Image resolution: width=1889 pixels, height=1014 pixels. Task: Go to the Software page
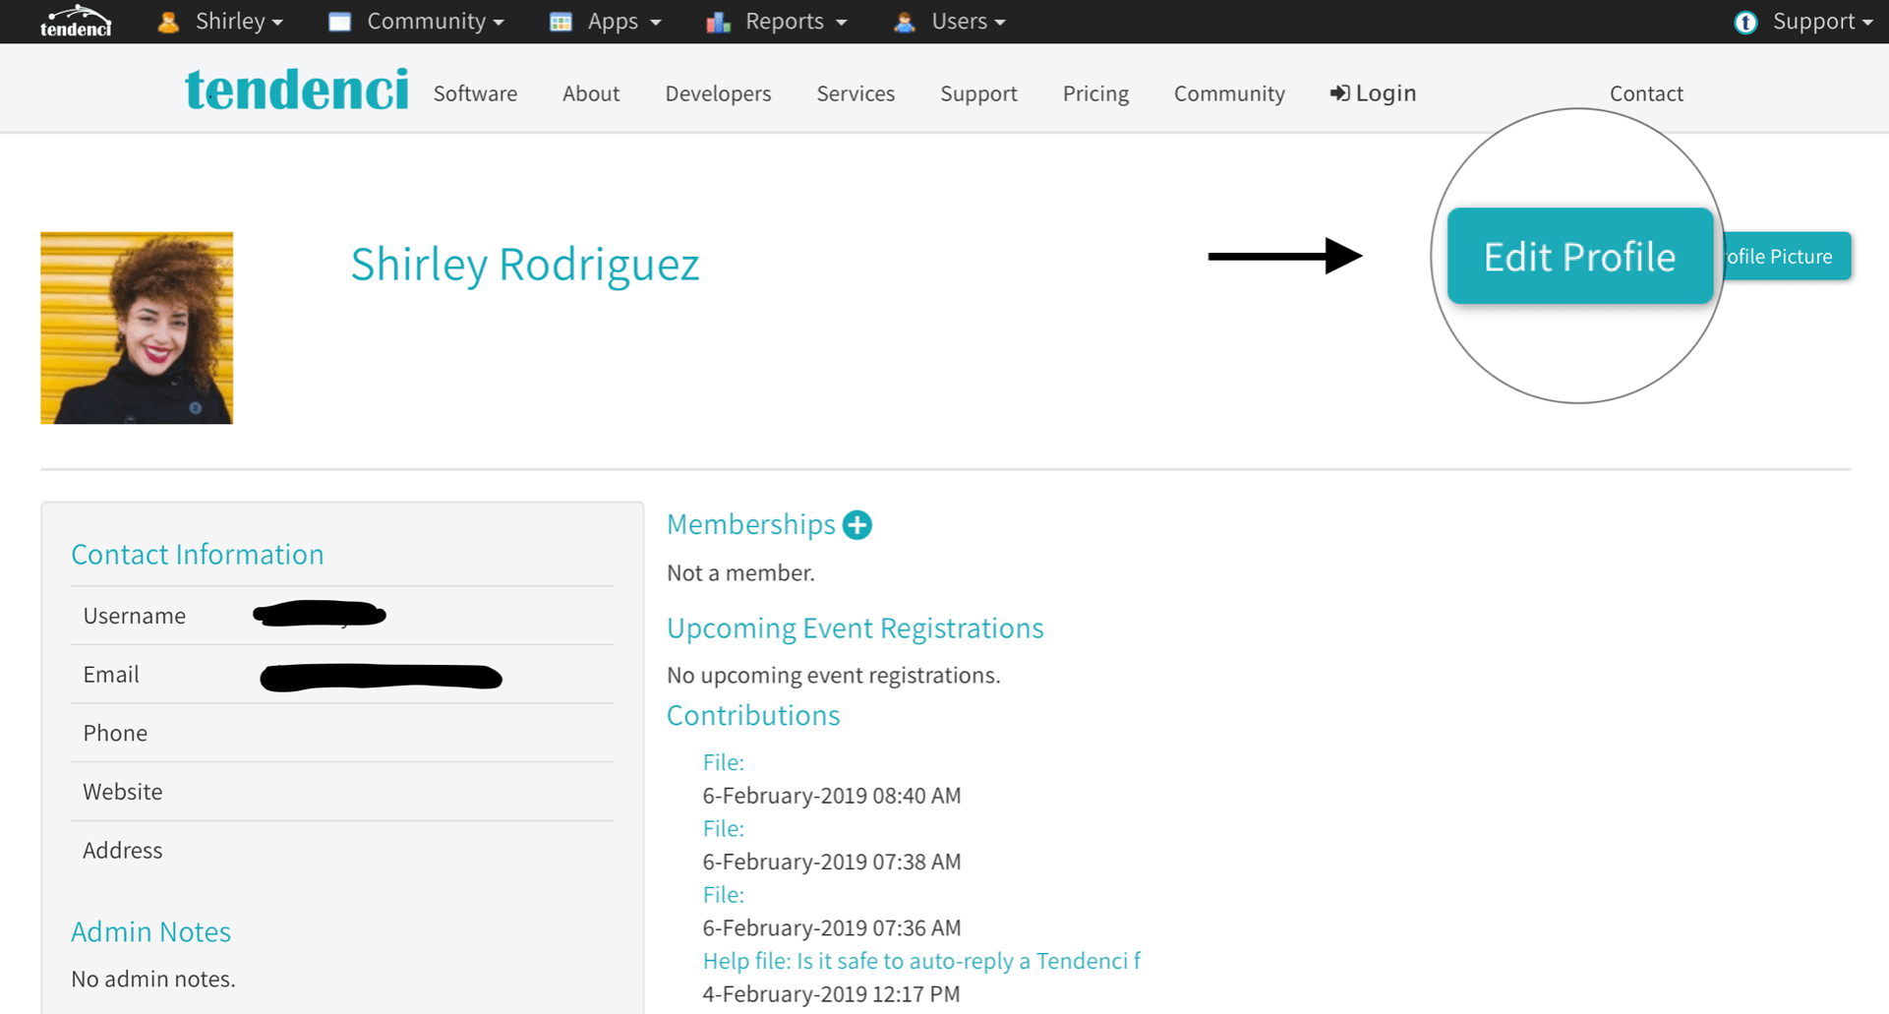tap(475, 93)
